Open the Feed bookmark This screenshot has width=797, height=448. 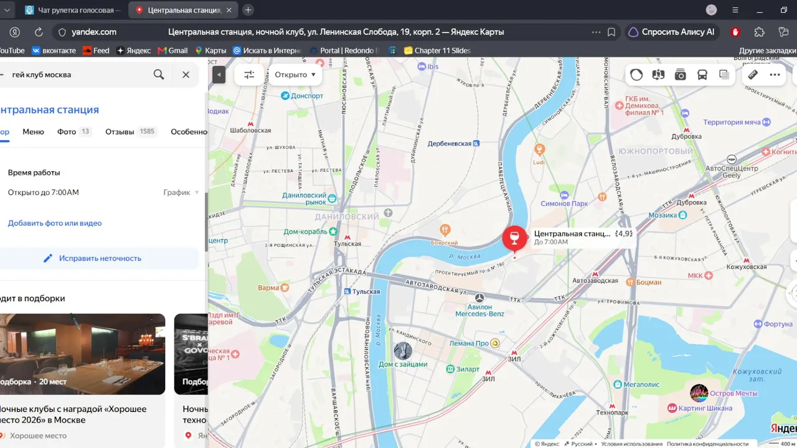pyautogui.click(x=96, y=50)
